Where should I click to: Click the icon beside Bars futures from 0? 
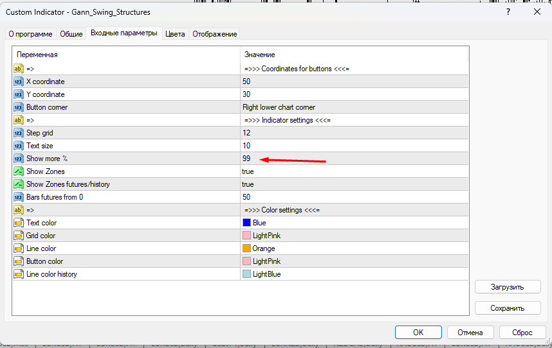pos(18,197)
